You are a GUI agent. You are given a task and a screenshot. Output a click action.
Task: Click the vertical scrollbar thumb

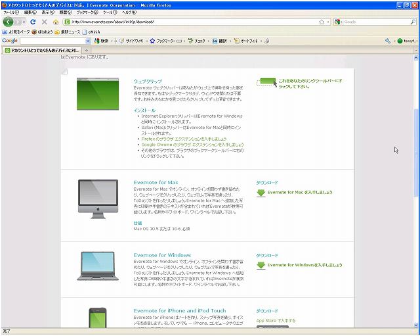click(x=416, y=153)
